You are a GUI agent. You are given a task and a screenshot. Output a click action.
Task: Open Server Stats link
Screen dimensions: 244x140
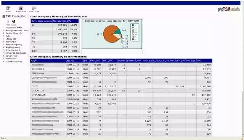11,56
